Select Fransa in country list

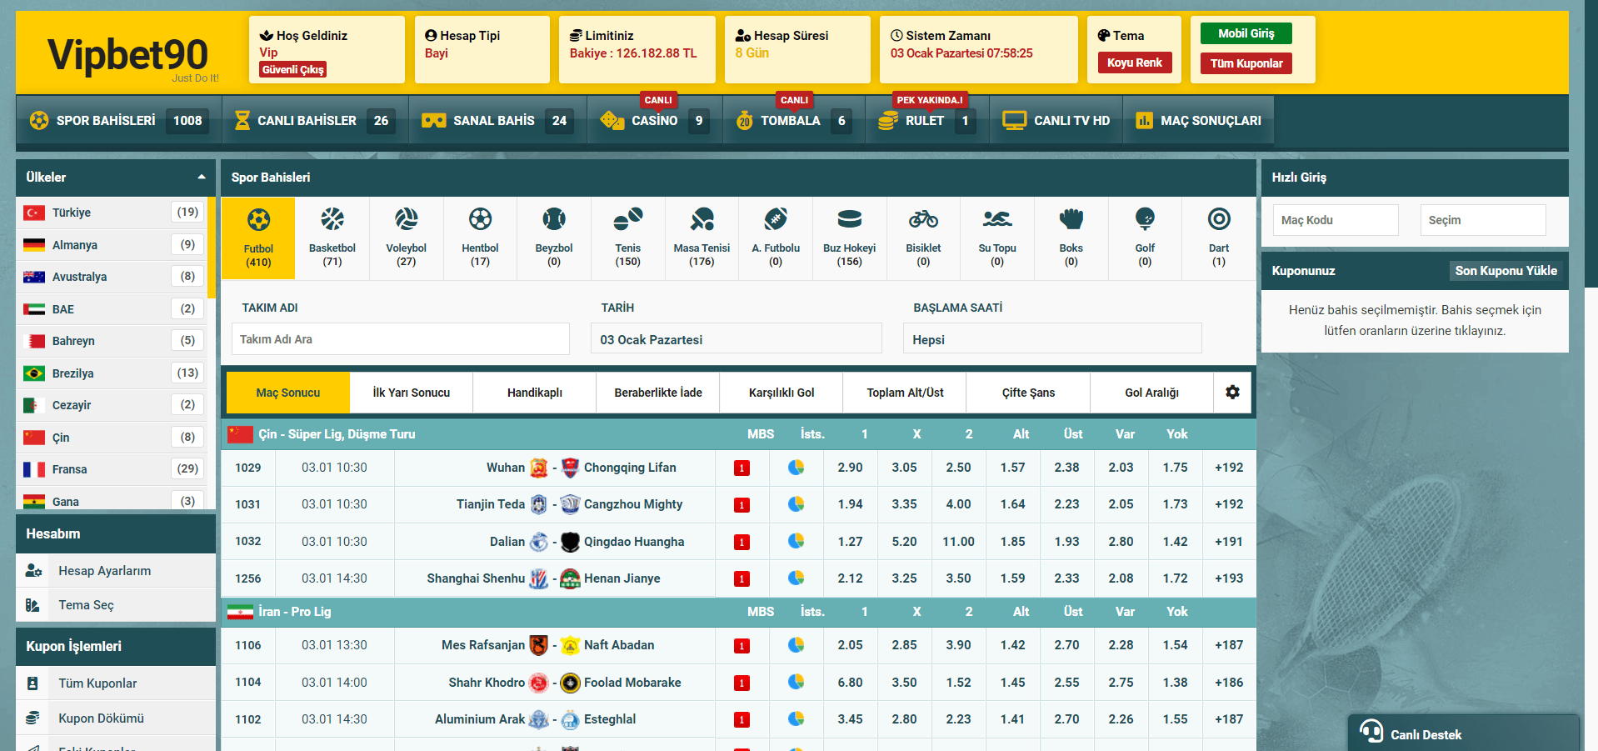(112, 469)
